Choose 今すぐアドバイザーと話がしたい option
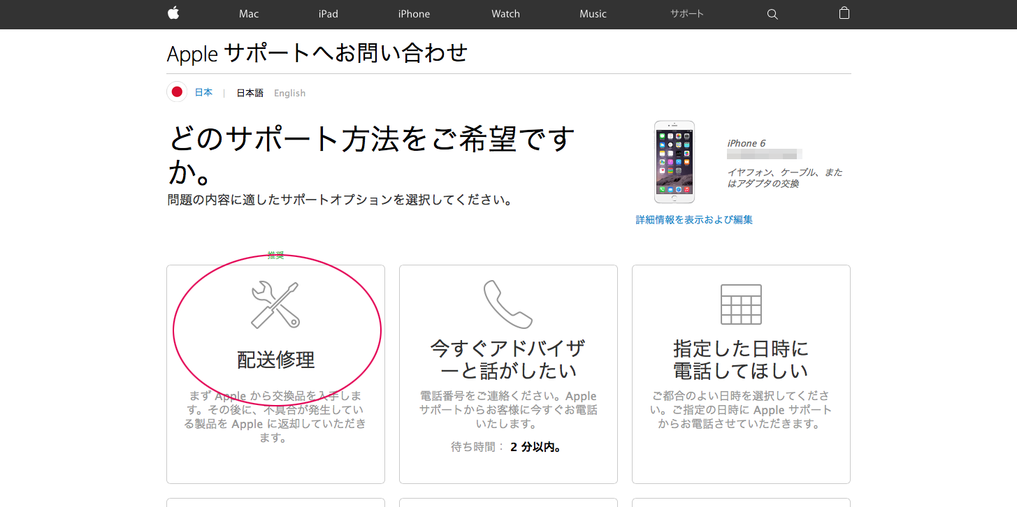This screenshot has height=507, width=1017. [508, 359]
